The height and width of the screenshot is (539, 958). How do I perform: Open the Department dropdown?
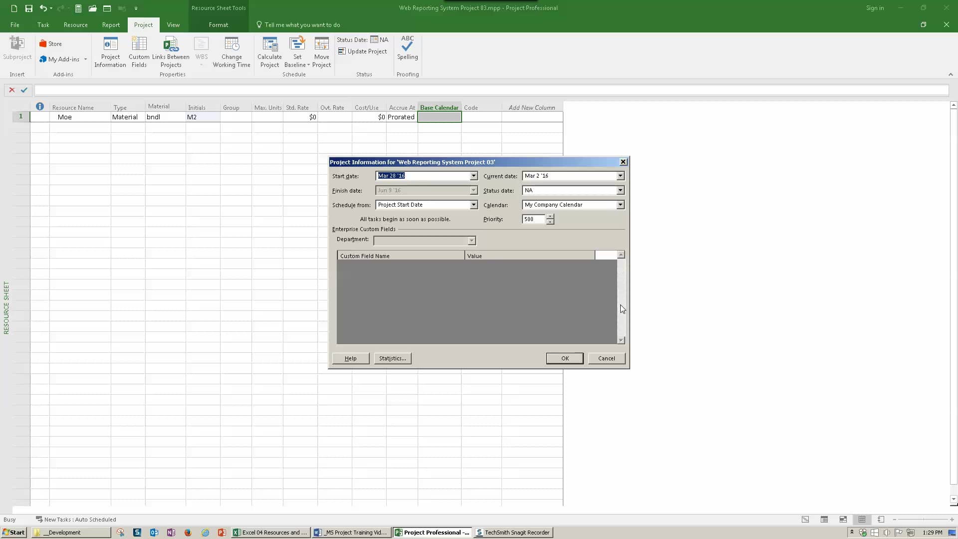[x=471, y=241]
